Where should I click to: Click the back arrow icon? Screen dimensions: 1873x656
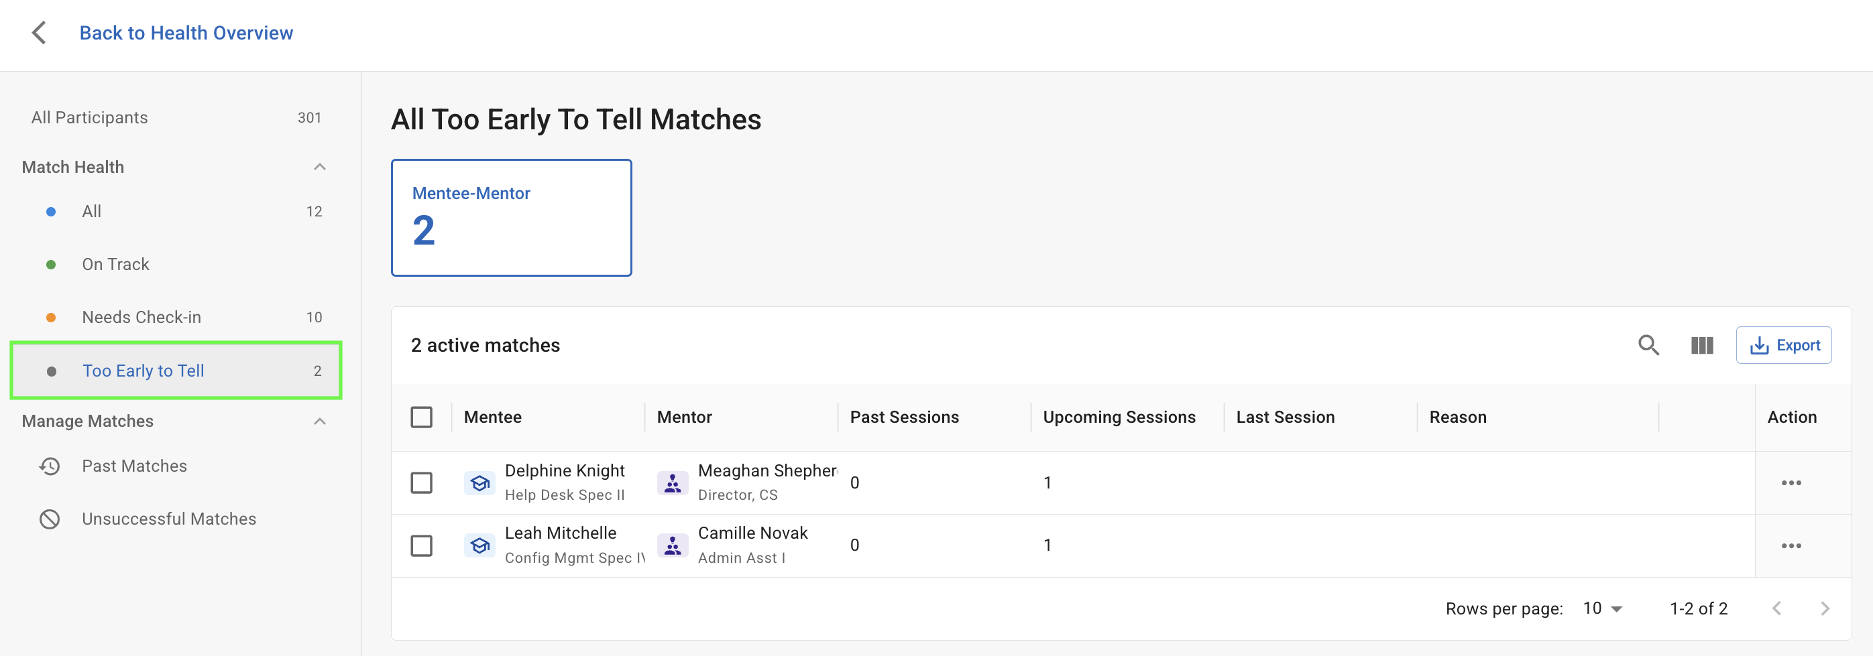[40, 33]
